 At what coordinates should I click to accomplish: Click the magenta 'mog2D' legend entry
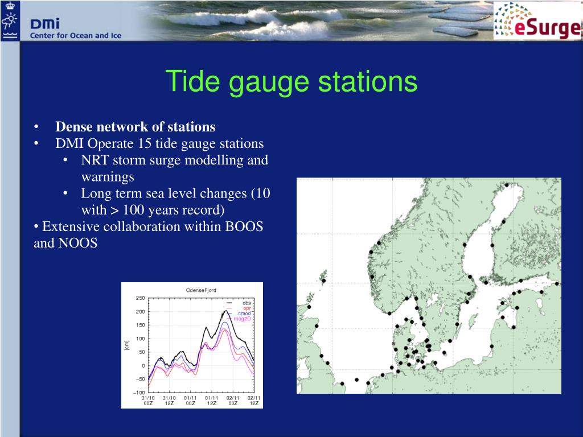click(x=243, y=319)
